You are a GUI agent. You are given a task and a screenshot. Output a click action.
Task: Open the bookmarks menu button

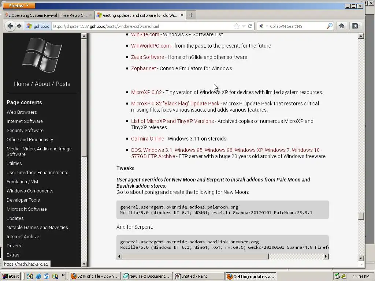coord(356,26)
